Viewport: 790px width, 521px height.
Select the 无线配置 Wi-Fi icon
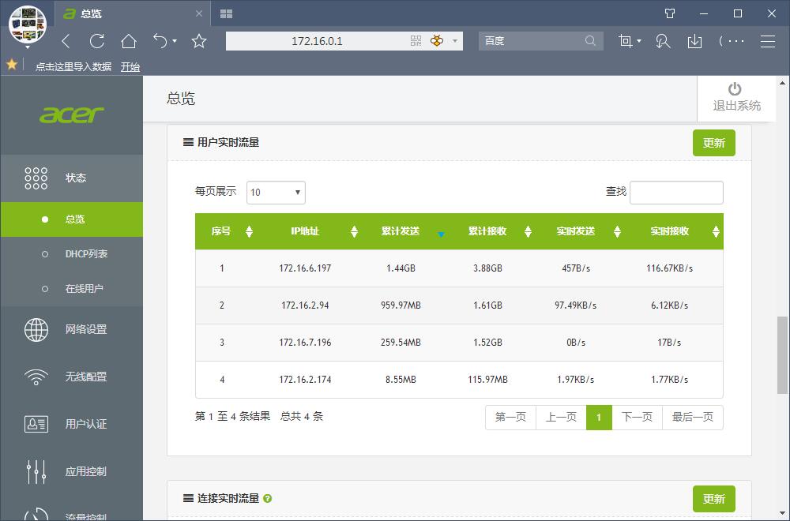coord(36,377)
